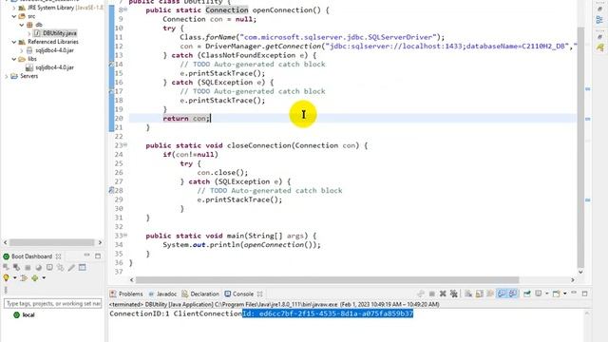Collapse the libs folder
This screenshot has width=608, height=342.
(14, 59)
